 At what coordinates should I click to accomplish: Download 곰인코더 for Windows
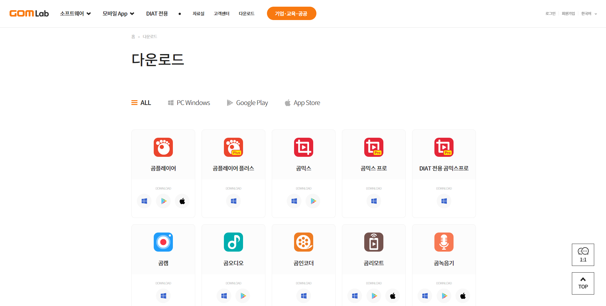304,296
